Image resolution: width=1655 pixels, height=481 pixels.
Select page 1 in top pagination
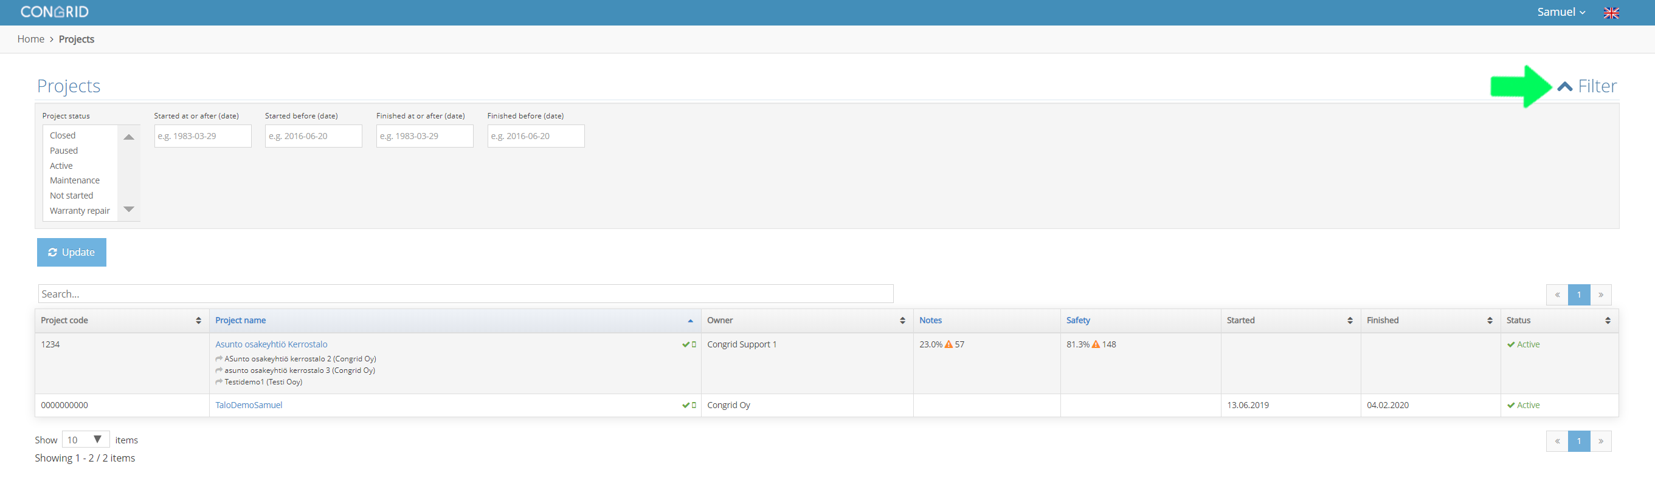[x=1579, y=295]
